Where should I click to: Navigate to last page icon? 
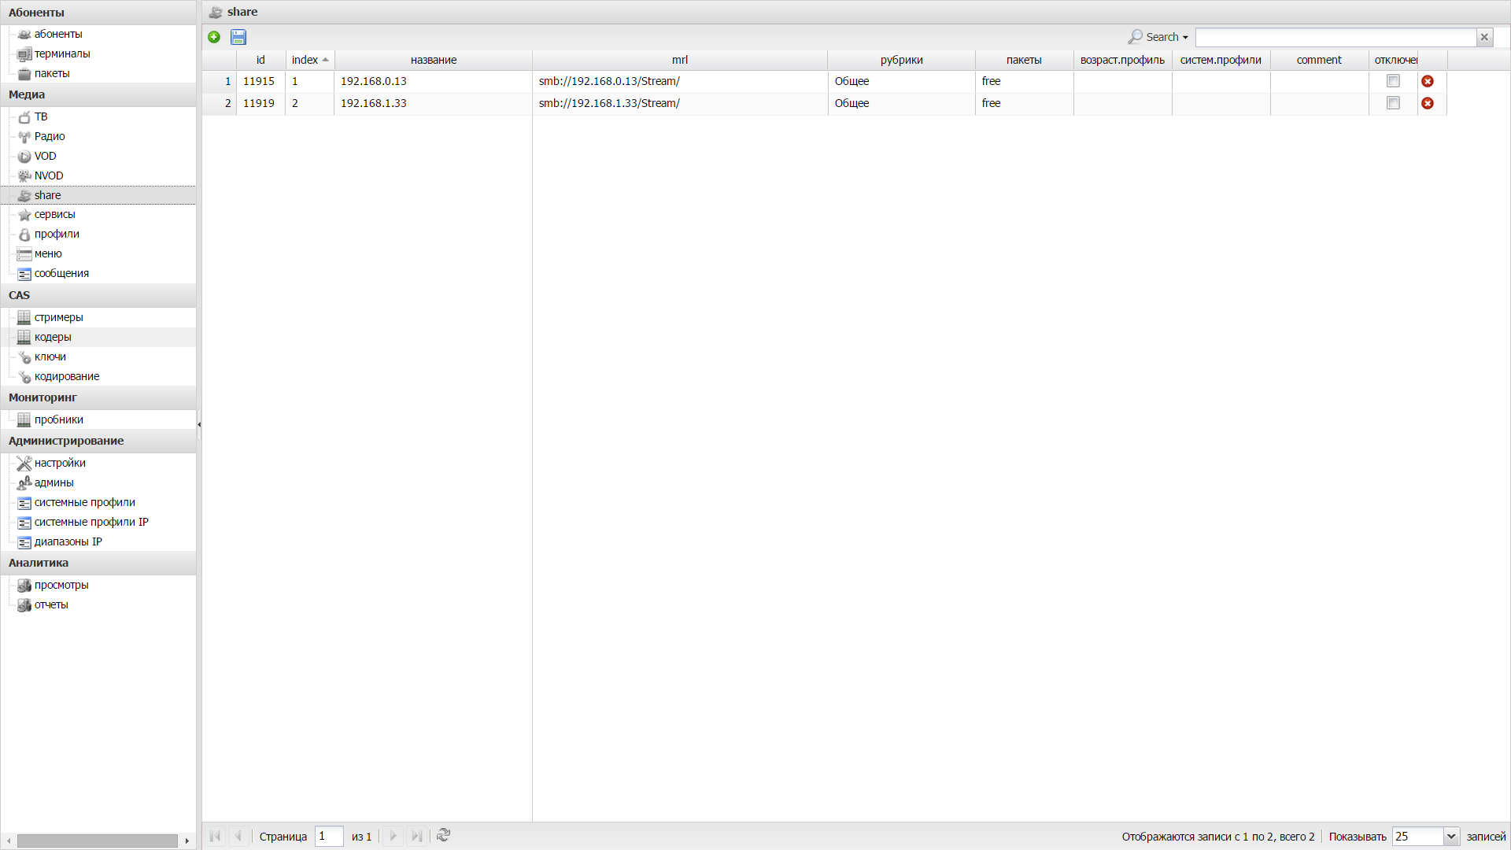416,837
